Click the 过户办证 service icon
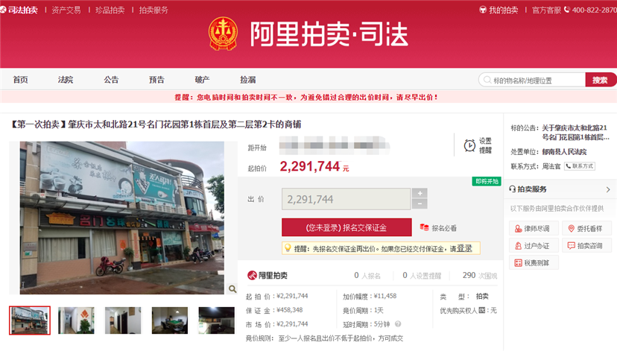The image size is (617, 351). click(x=518, y=246)
